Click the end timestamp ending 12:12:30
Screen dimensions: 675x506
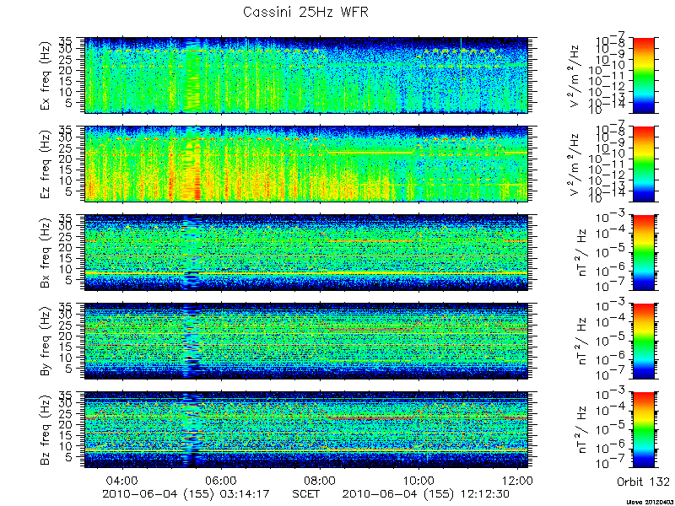[426, 493]
